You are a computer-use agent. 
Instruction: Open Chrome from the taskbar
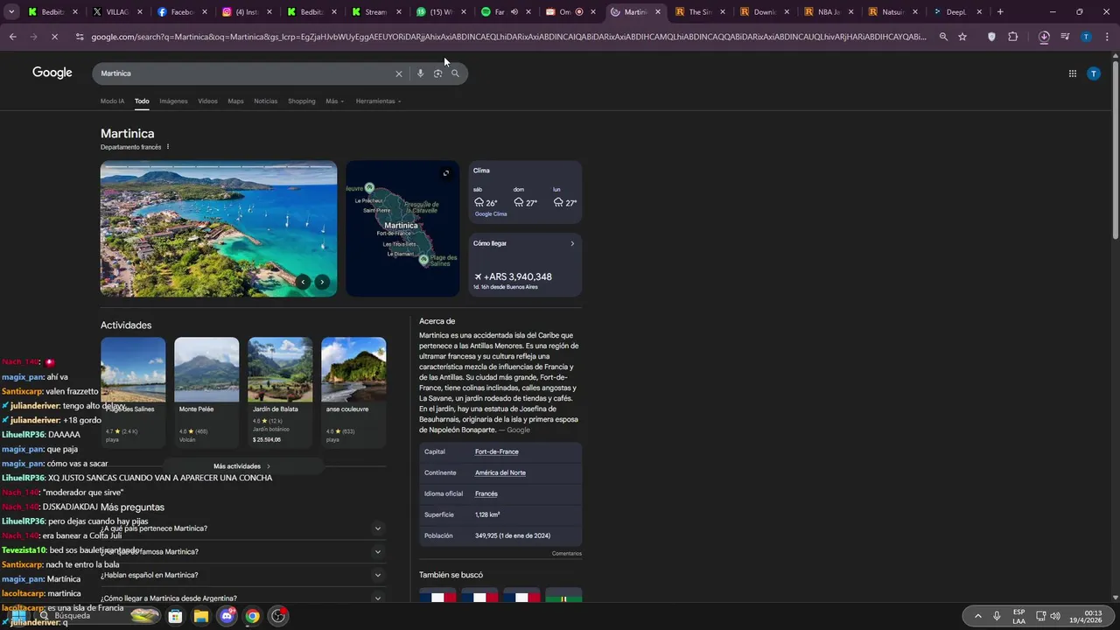pyautogui.click(x=252, y=616)
